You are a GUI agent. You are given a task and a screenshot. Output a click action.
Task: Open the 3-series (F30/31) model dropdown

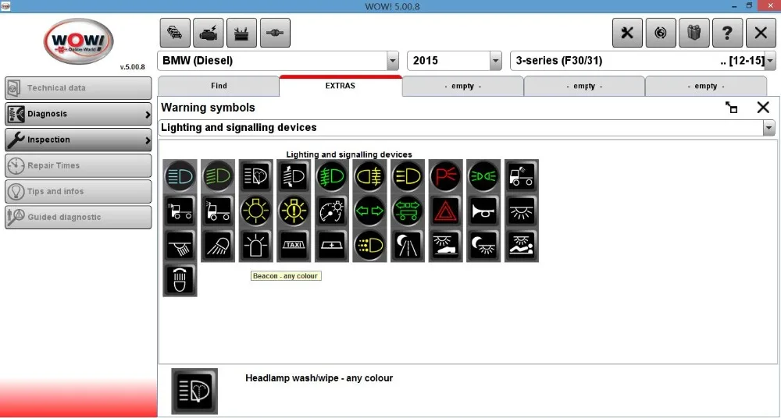770,61
